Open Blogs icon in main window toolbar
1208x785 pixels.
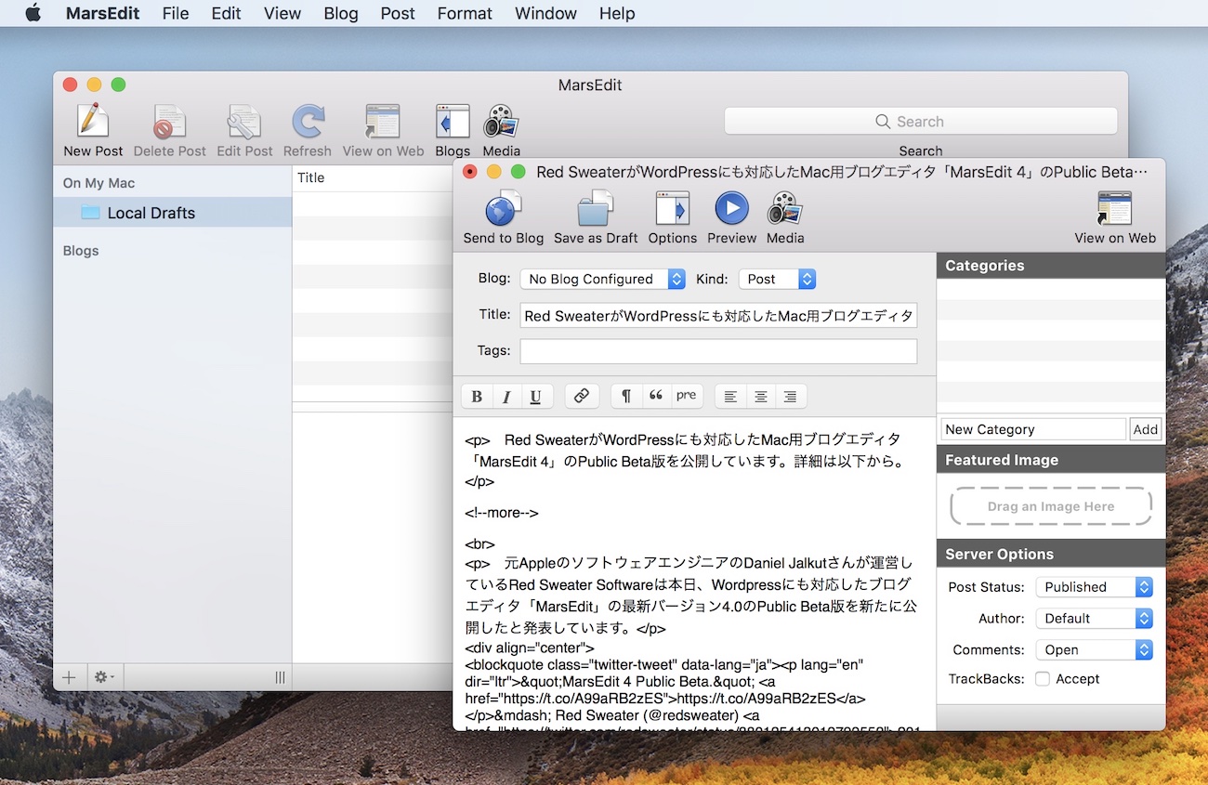453,122
